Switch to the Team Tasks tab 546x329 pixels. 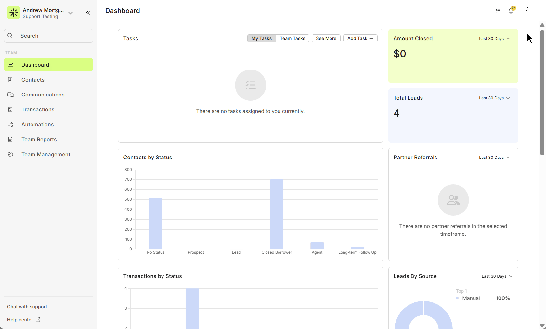(x=292, y=38)
